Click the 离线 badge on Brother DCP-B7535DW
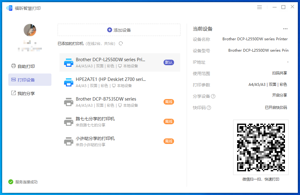Screen dimensions: 300x195 pos(169,101)
